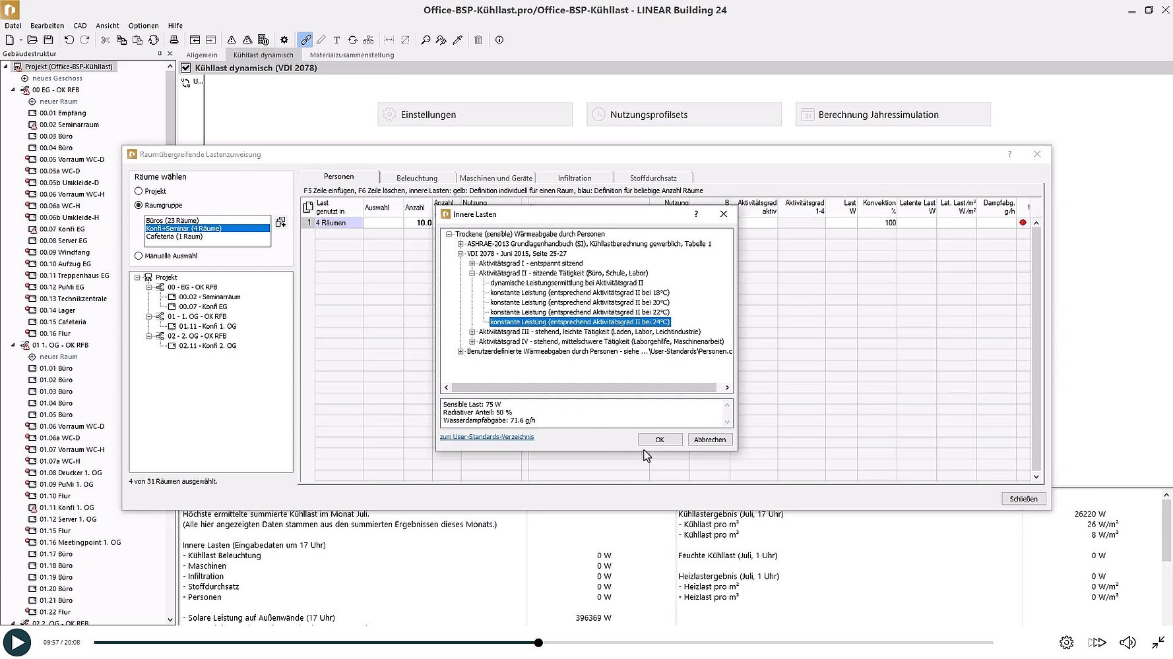Select the Projekt radio button

[139, 191]
